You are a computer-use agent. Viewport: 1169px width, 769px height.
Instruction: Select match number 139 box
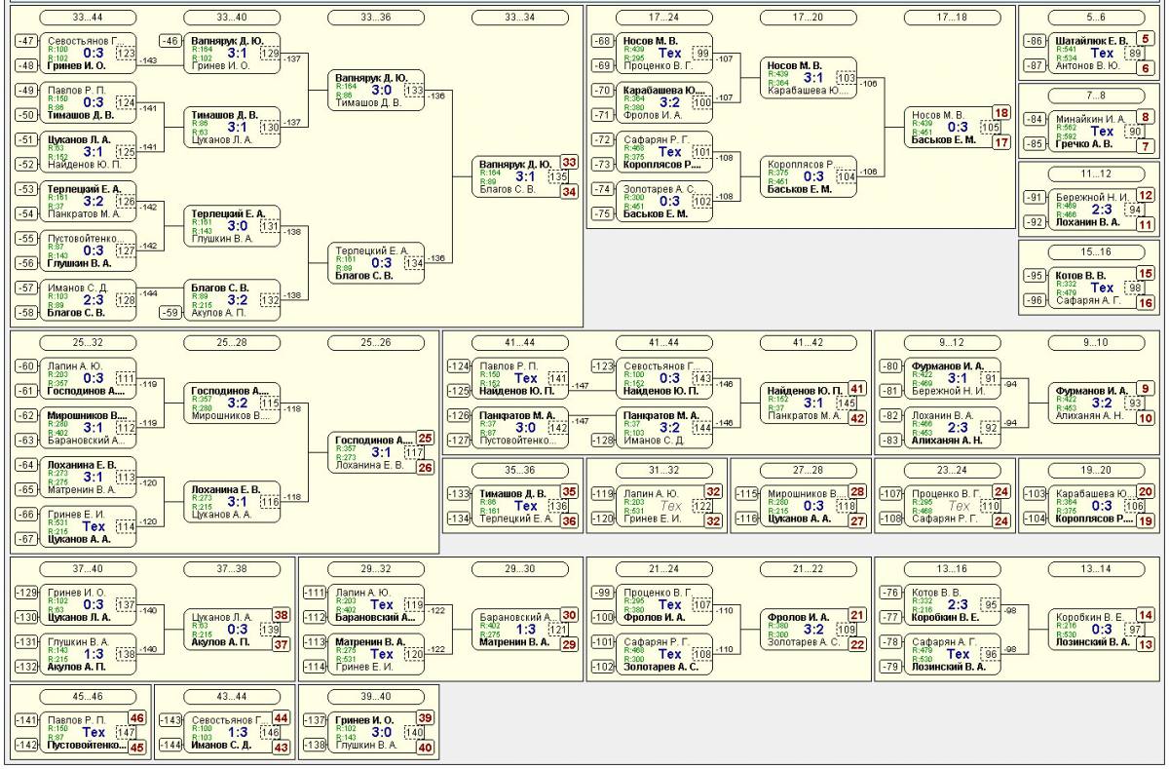pyautogui.click(x=270, y=630)
